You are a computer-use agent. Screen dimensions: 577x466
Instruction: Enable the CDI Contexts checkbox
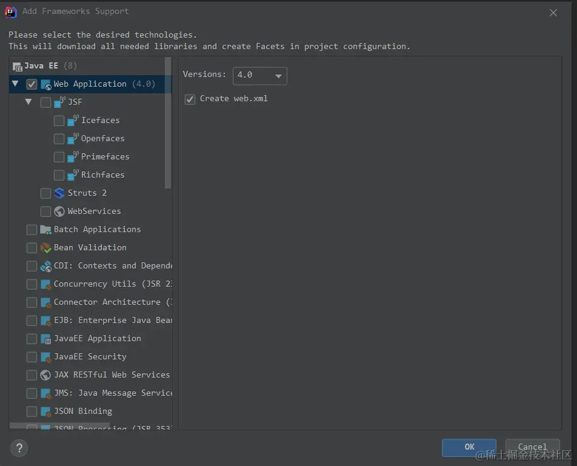(32, 266)
